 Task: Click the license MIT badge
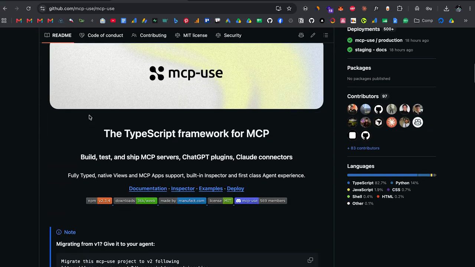[x=220, y=201]
